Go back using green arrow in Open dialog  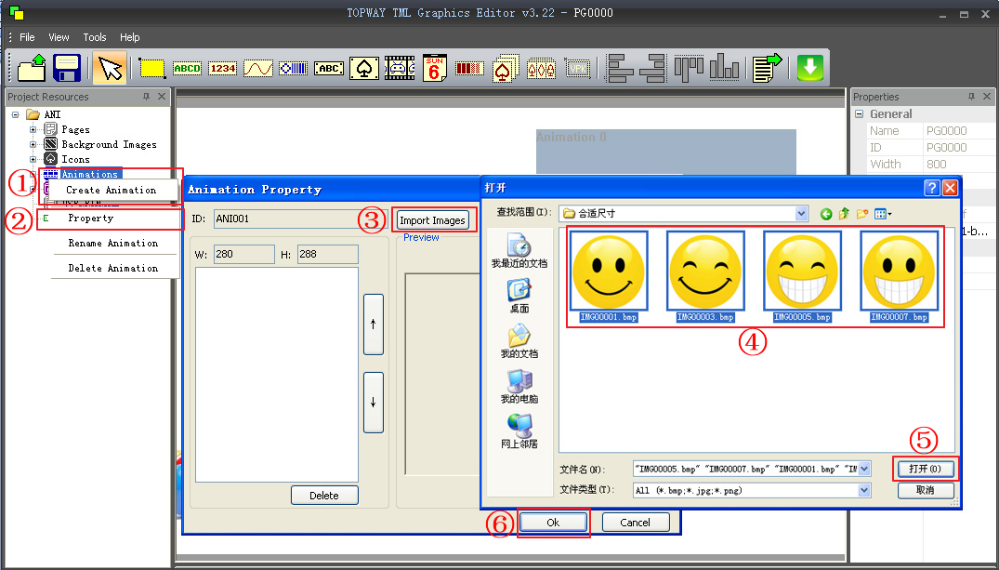click(x=826, y=214)
